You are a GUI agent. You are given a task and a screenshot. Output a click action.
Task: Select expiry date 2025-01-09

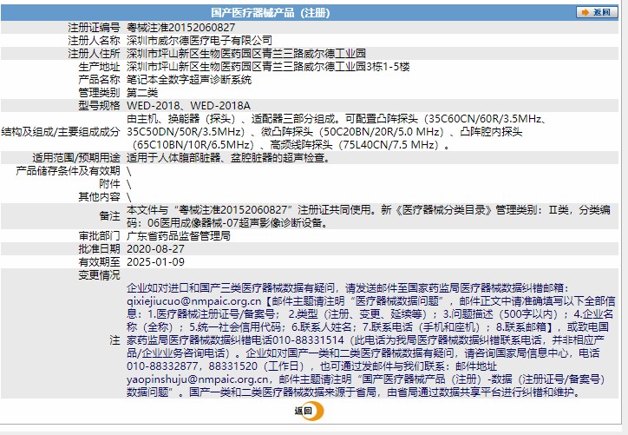[x=155, y=262]
